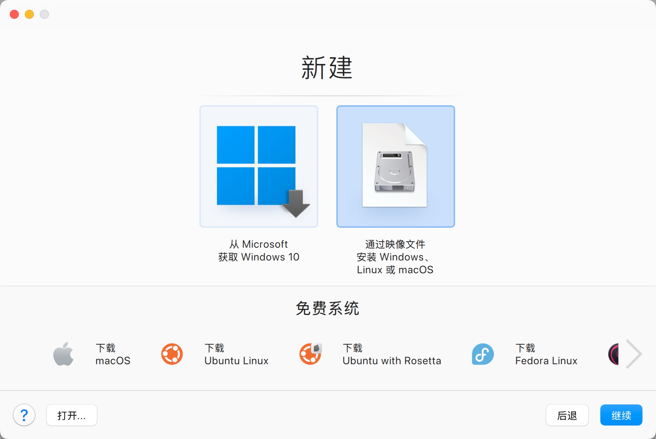Screen dimensions: 656x439
Task: Click the 从 Microsoft 获取 Windows 10 caption
Action: tap(259, 251)
